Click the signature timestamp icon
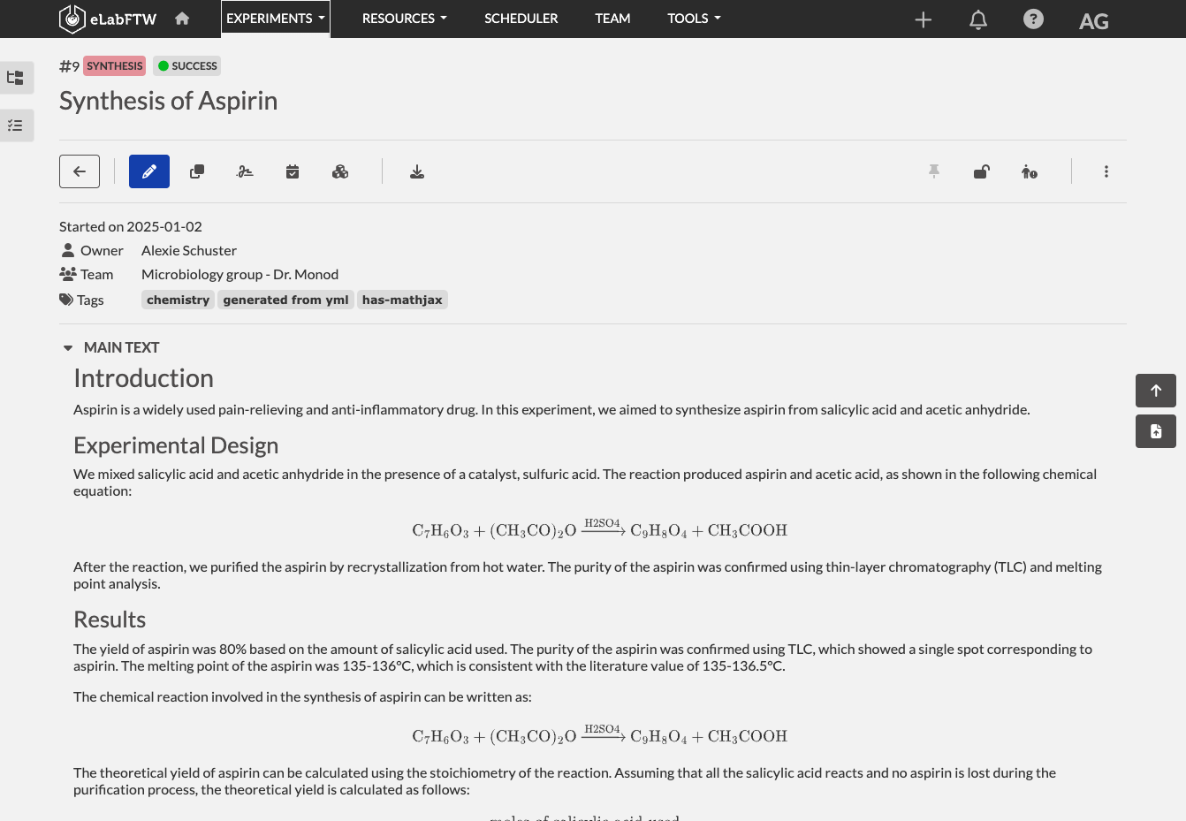Image resolution: width=1186 pixels, height=821 pixels. (245, 171)
